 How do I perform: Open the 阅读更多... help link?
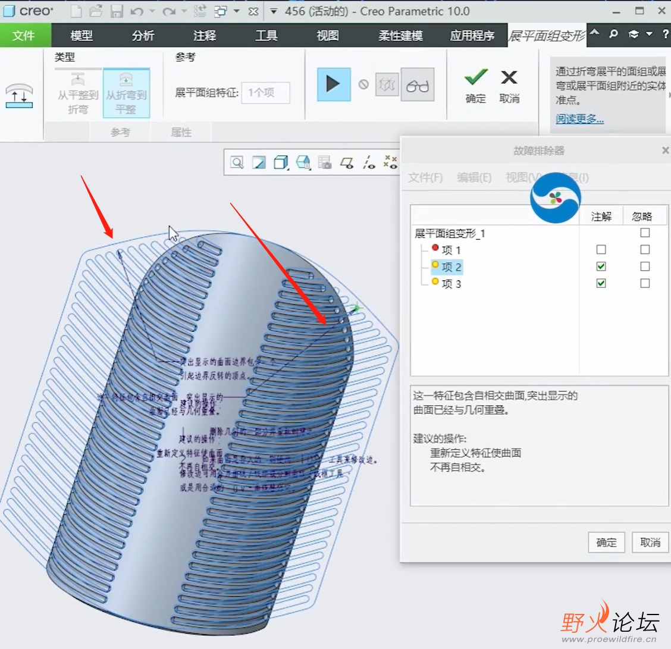pyautogui.click(x=579, y=118)
